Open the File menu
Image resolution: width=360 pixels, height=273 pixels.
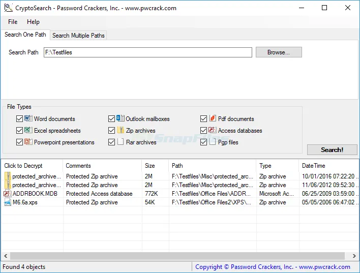pyautogui.click(x=13, y=22)
